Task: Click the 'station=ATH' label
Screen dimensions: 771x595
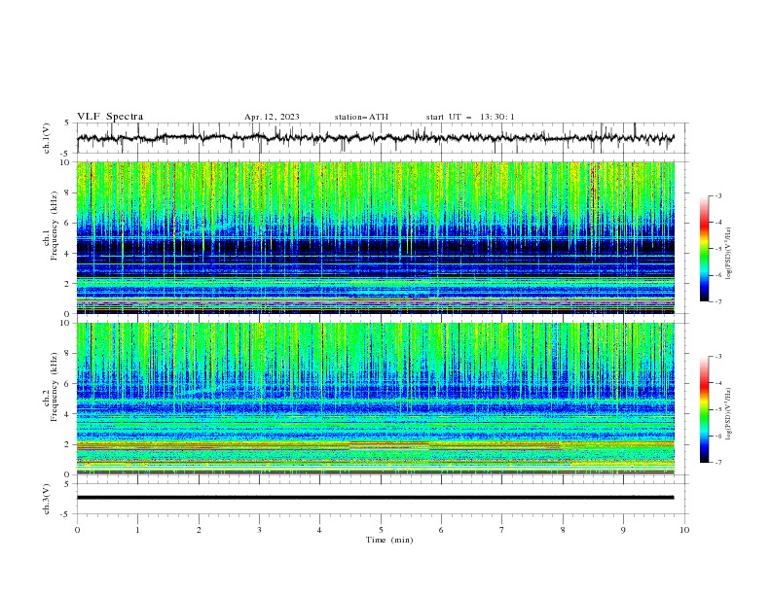Action: (x=361, y=117)
